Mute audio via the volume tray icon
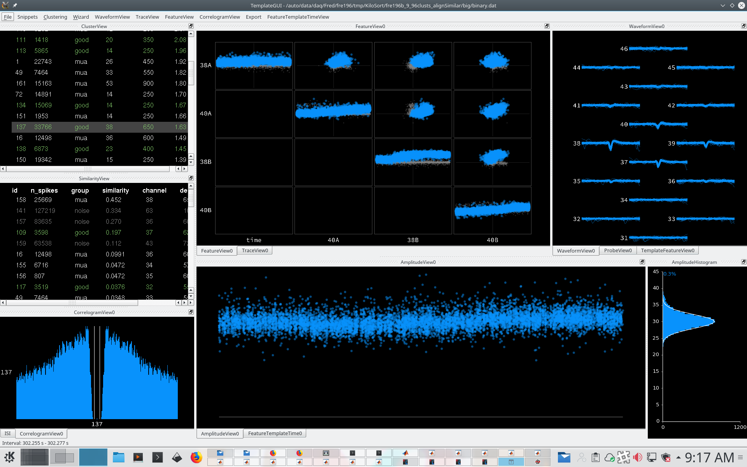This screenshot has width=747, height=467. (637, 456)
